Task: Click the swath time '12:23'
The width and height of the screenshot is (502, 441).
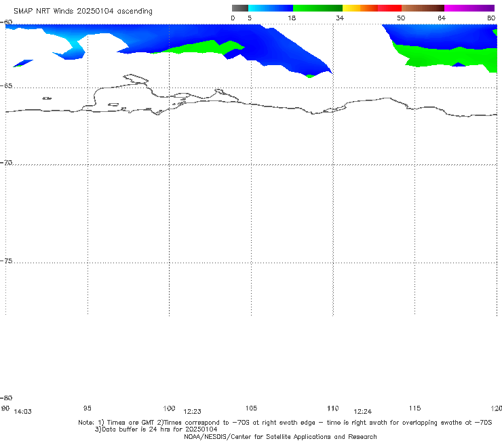Action: coord(193,412)
